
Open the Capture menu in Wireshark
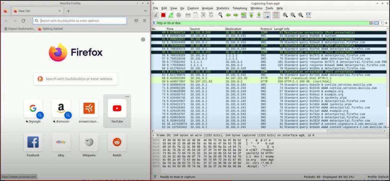(193, 8)
